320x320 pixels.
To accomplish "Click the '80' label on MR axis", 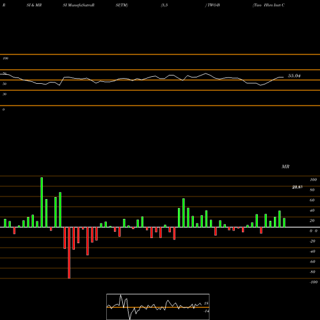I will 312,190.
